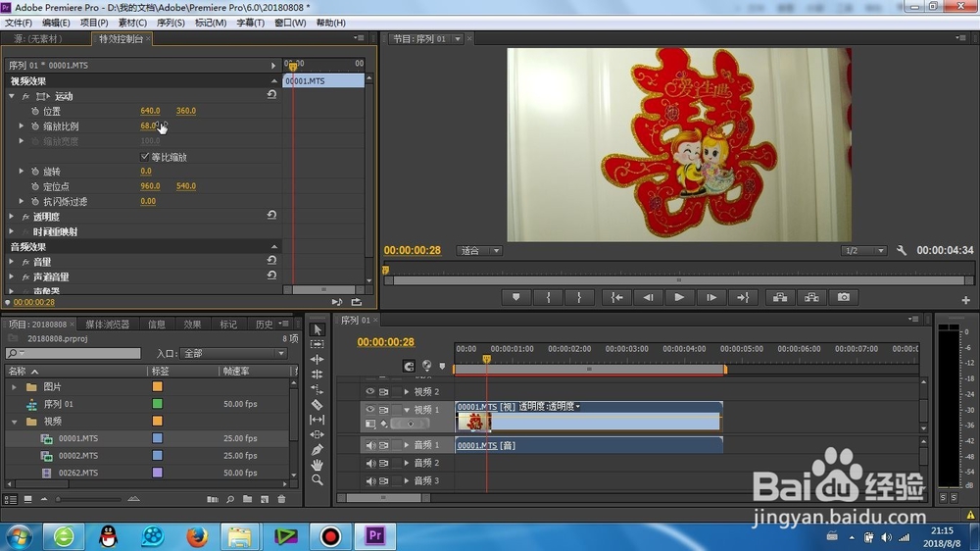Step back one frame in Program monitor
The height and width of the screenshot is (551, 980).
pyautogui.click(x=648, y=298)
